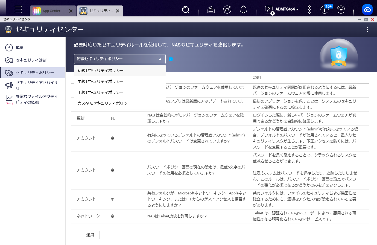The image size is (377, 245).
Task: Collapse the 初級セキュリティポリシー dropdown
Action: (120, 59)
